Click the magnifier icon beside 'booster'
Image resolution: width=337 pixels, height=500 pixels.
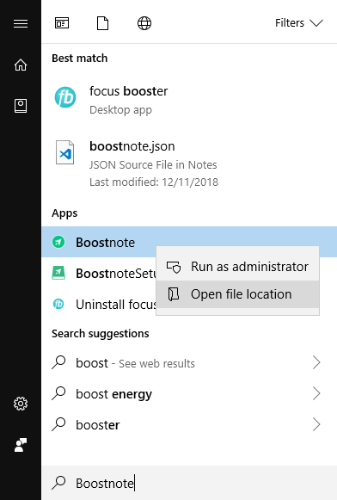point(58,424)
